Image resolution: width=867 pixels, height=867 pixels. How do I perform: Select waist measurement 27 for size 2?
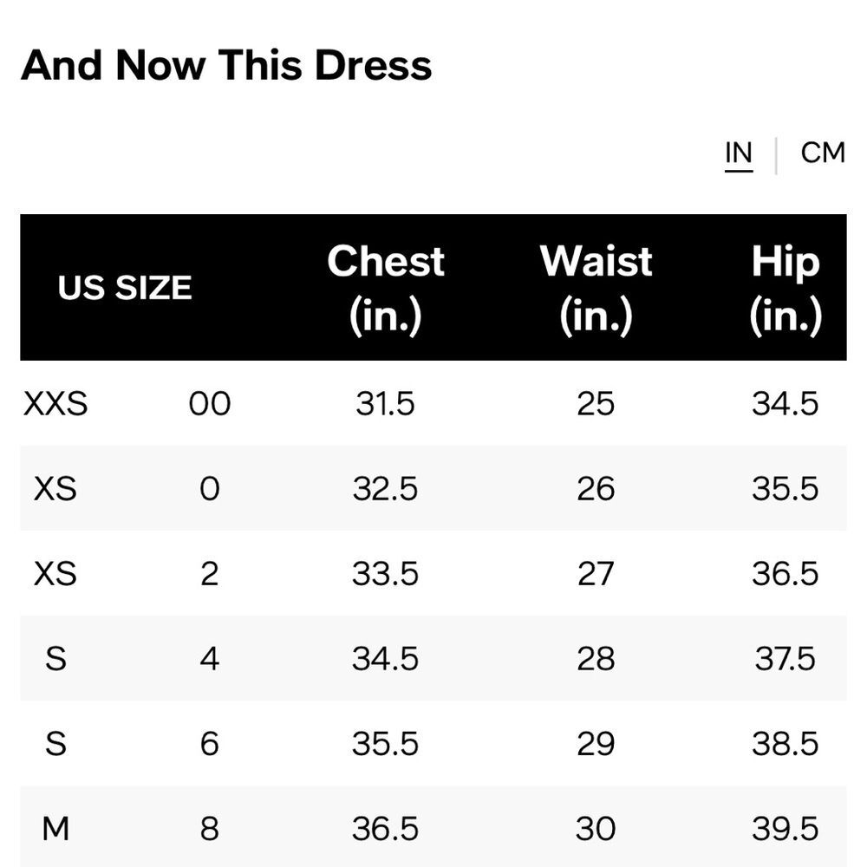point(596,573)
